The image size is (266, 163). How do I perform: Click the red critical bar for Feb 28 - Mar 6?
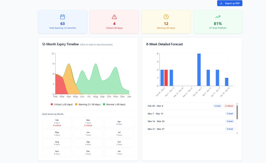point(166,78)
